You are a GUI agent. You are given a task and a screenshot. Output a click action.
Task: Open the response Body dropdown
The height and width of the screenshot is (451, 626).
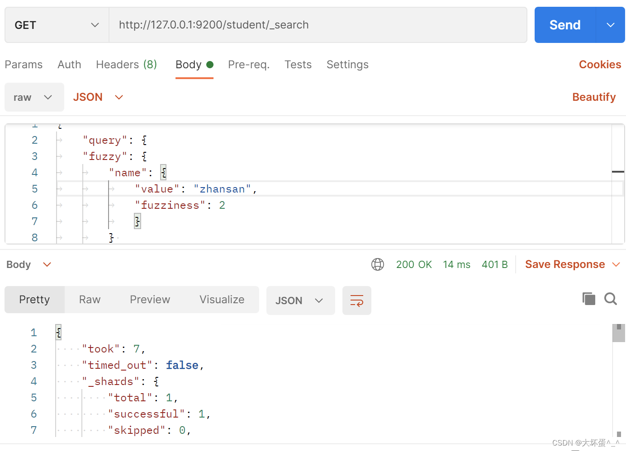tap(29, 264)
